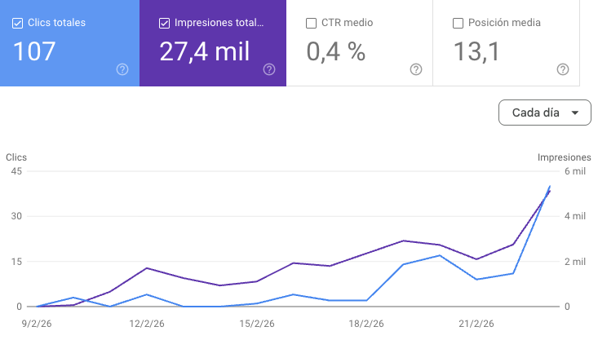Click the 18/2/26 date label
598x340 pixels.
(366, 324)
